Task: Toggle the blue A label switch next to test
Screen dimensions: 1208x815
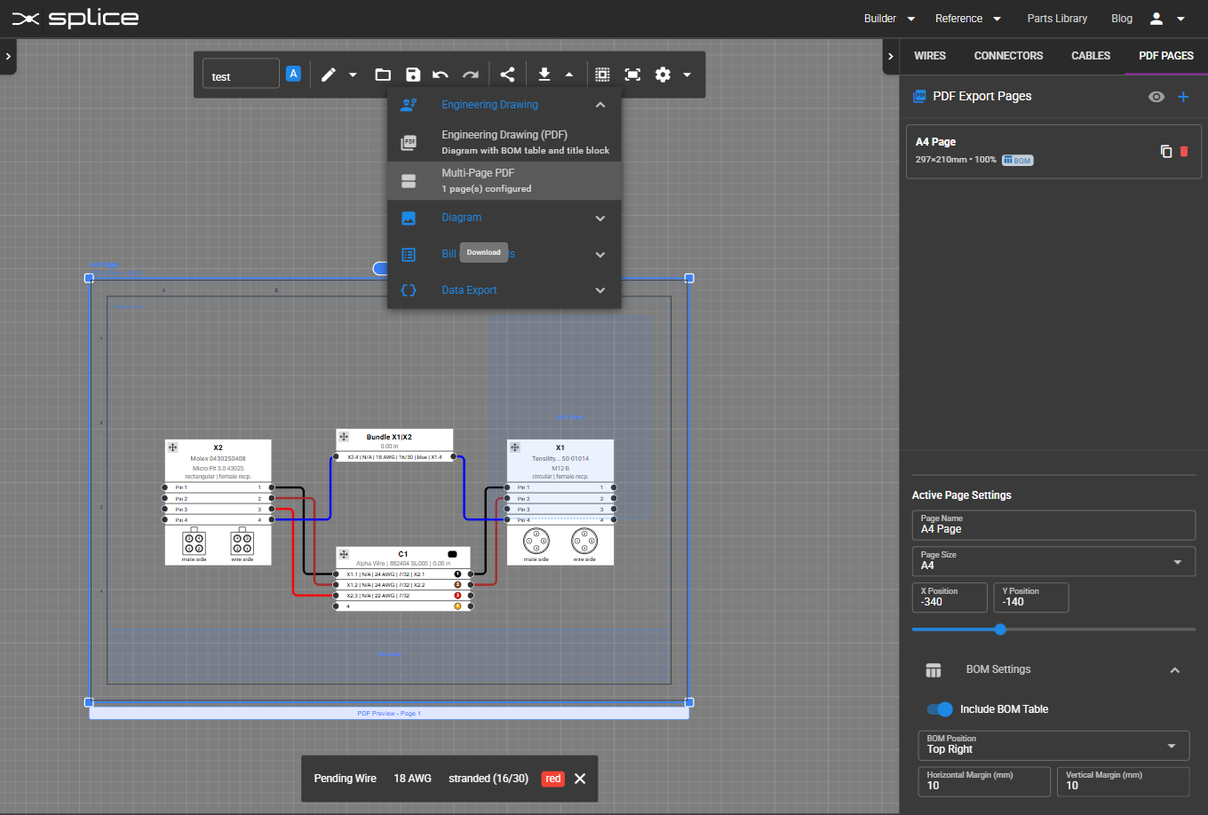Action: tap(294, 74)
